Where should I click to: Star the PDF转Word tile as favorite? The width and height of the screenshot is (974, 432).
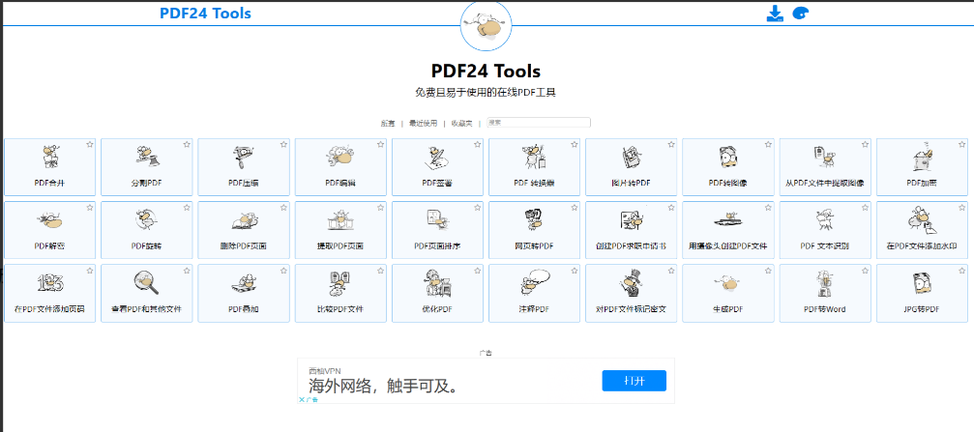865,270
